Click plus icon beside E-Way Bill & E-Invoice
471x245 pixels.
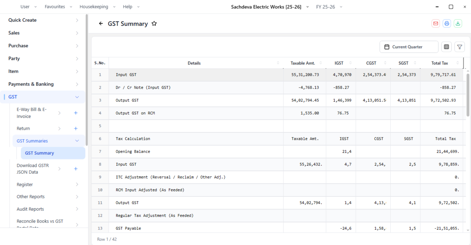pyautogui.click(x=76, y=113)
